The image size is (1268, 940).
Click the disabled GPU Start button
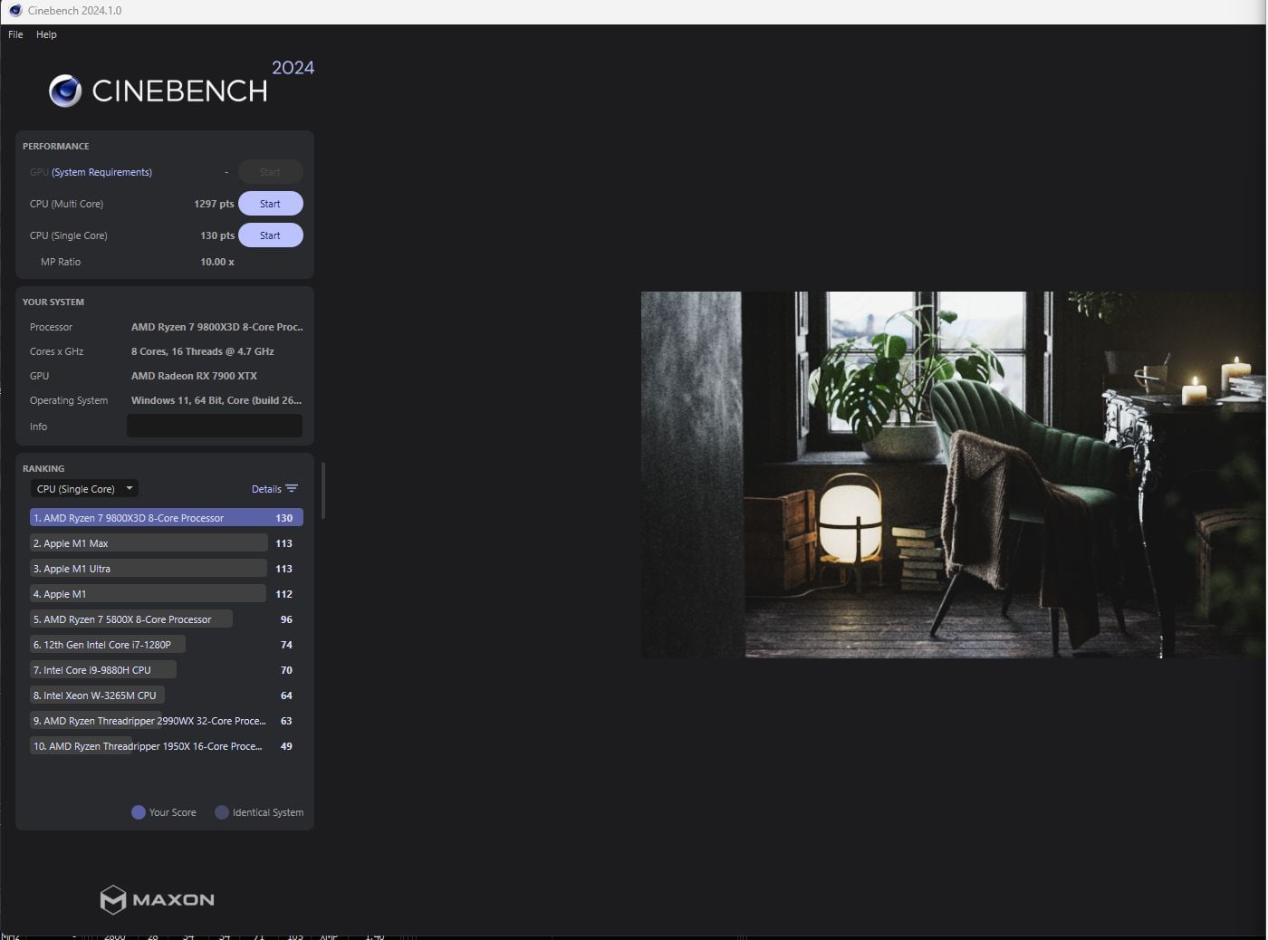[270, 172]
